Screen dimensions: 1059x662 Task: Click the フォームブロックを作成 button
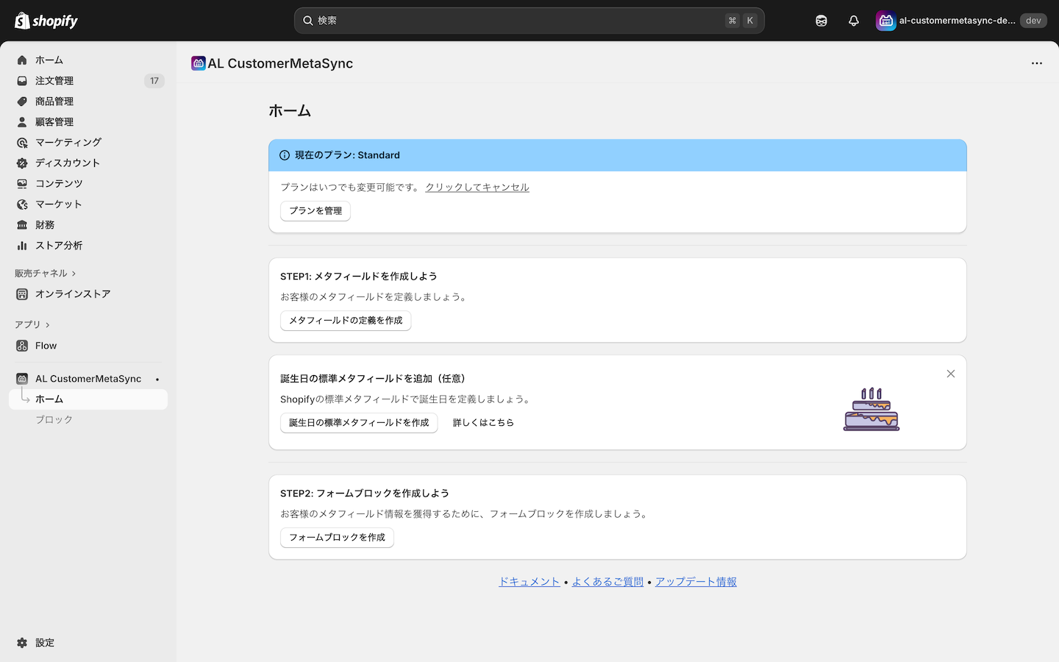(337, 538)
